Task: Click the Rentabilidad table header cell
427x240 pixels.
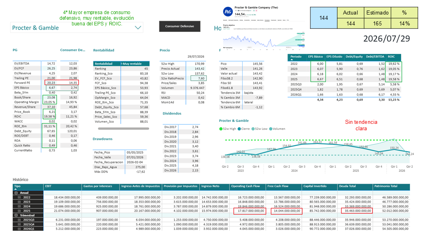Action: pyautogui.click(x=107, y=64)
